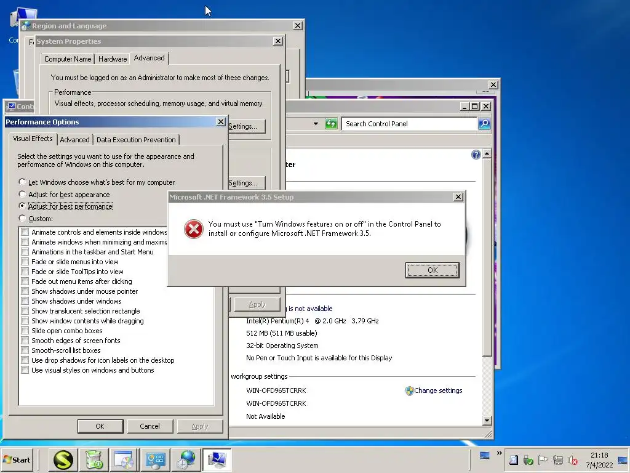Select the Visual Effects tab

(33, 139)
